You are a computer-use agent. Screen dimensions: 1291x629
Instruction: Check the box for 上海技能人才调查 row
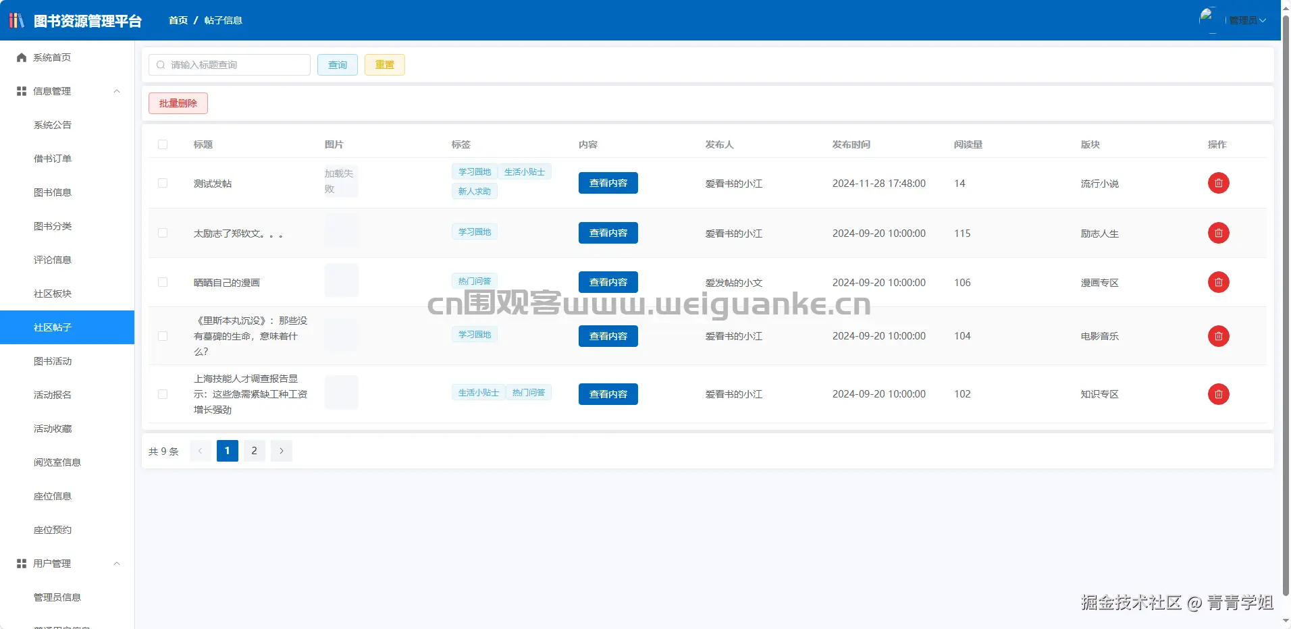(163, 394)
